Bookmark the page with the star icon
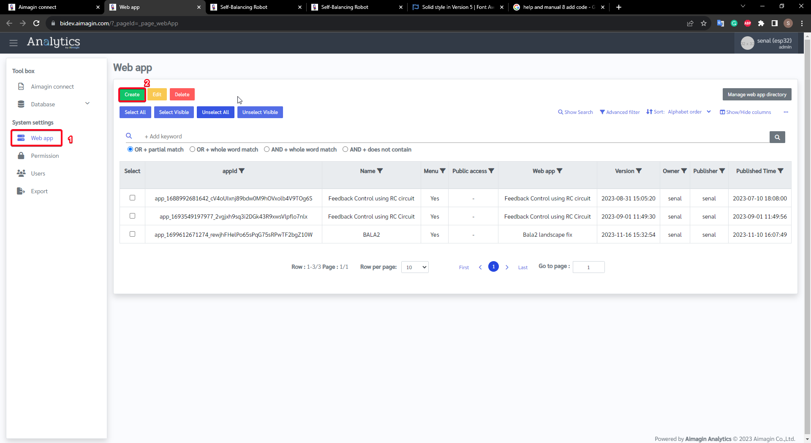The height and width of the screenshot is (443, 811). click(x=704, y=23)
